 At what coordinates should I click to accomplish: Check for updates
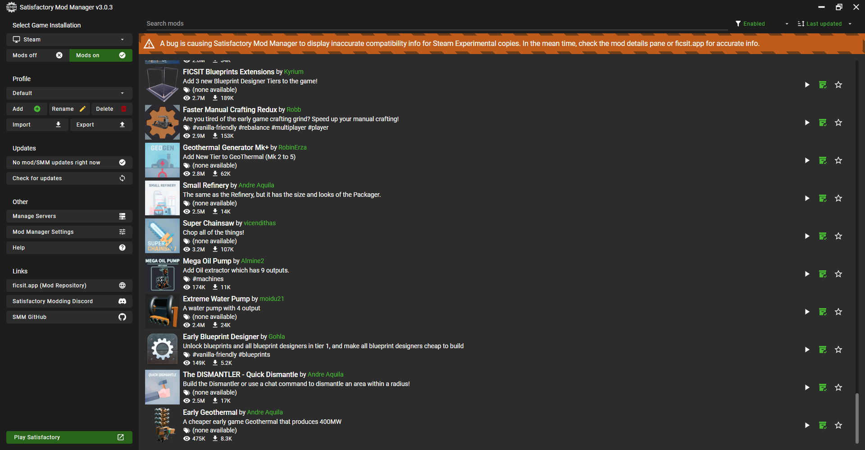[69, 178]
